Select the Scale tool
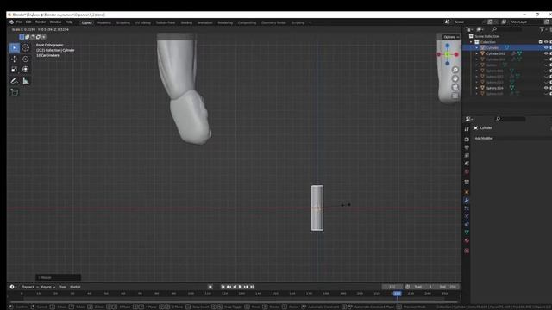The width and height of the screenshot is (552, 310). 14,70
